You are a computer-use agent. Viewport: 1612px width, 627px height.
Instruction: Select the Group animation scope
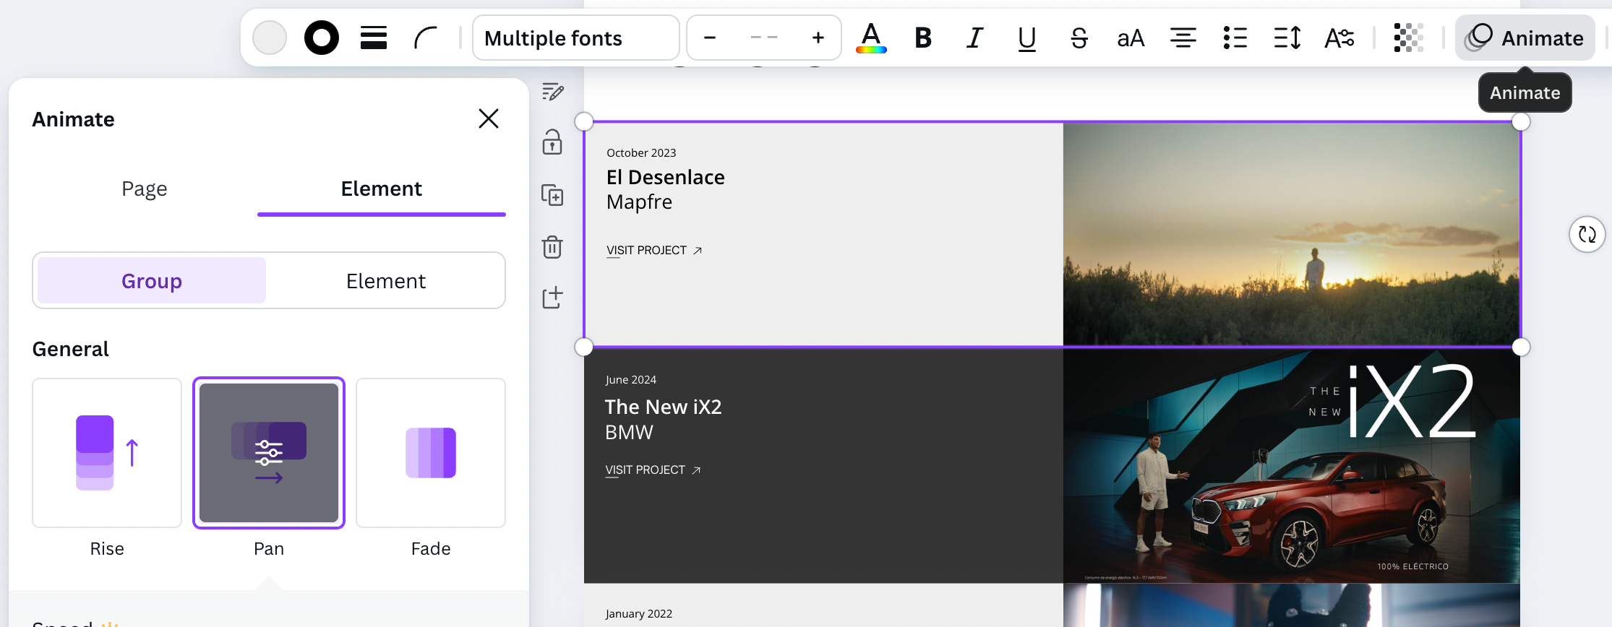click(152, 281)
